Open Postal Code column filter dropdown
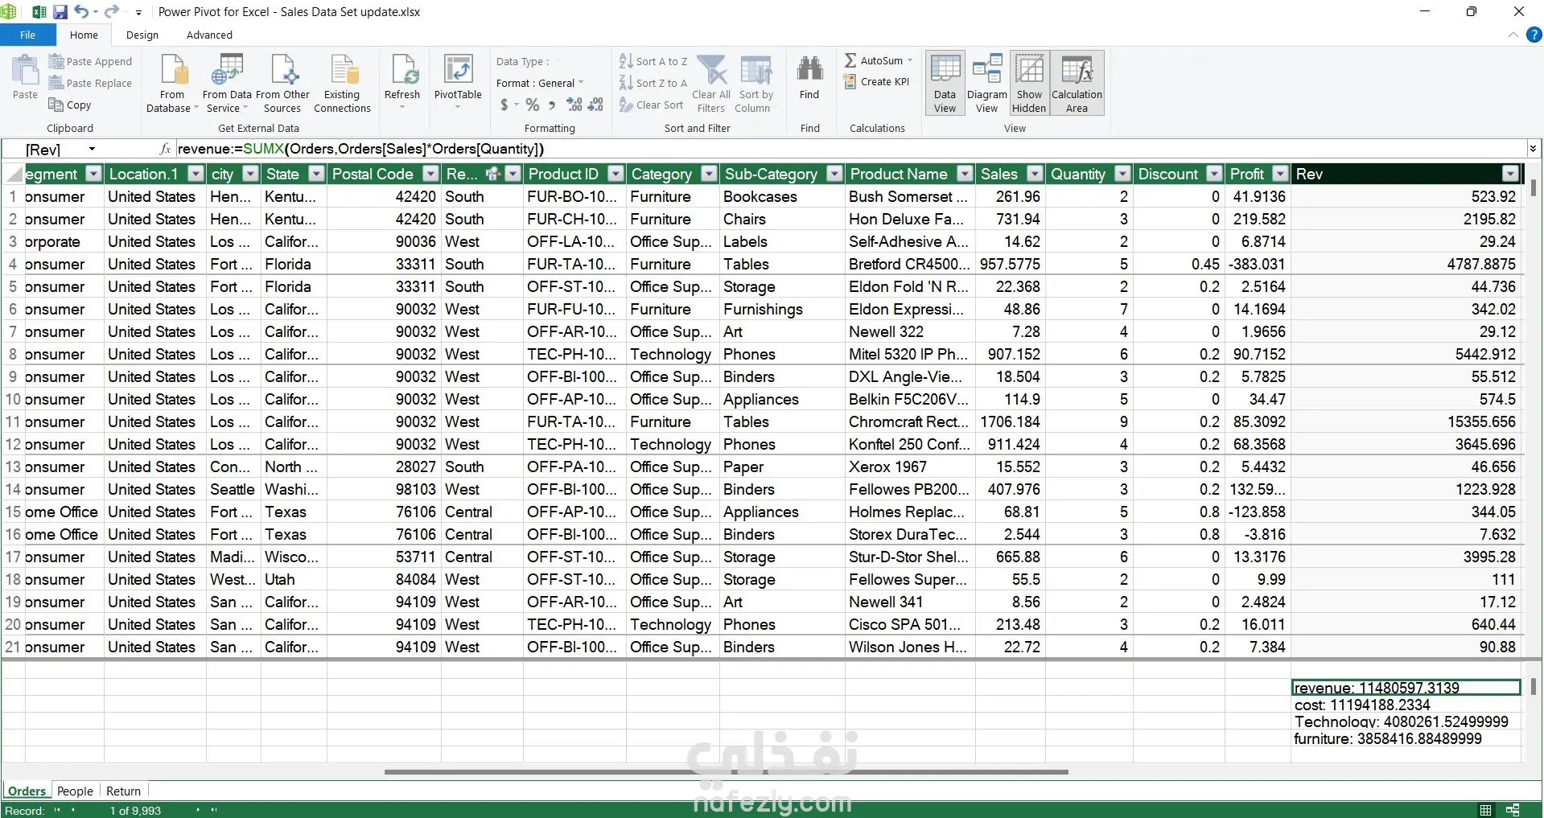Viewport: 1544px width, 818px height. (x=431, y=174)
